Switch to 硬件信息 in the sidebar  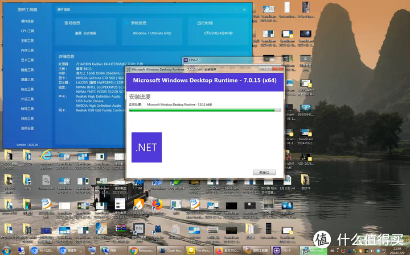(x=27, y=21)
